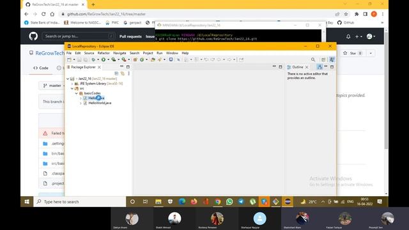Click the Eclipse icon in Windows taskbar
Image resolution: width=409 pixels, height=230 pixels.
coord(288,202)
